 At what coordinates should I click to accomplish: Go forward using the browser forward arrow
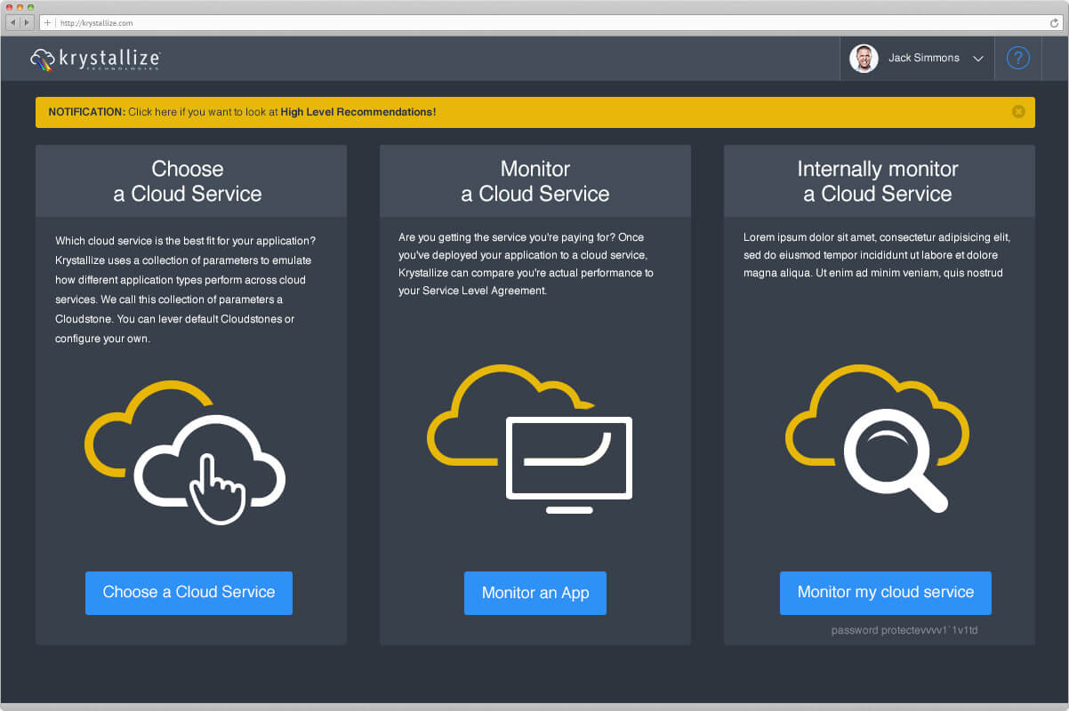[x=27, y=22]
